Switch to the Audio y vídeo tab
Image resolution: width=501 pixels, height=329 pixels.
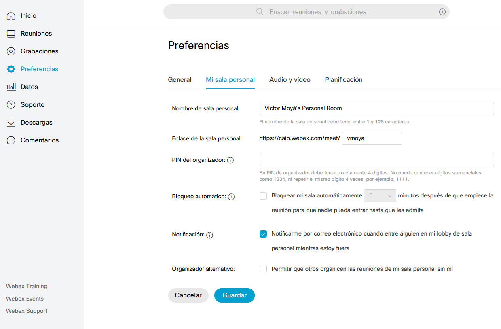(290, 80)
